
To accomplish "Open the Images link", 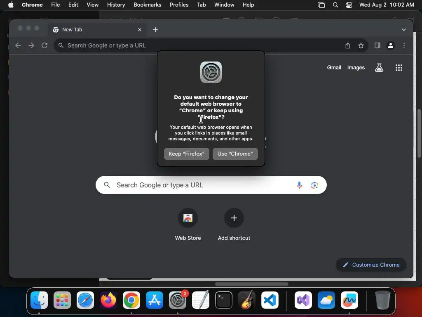I will pyautogui.click(x=356, y=68).
